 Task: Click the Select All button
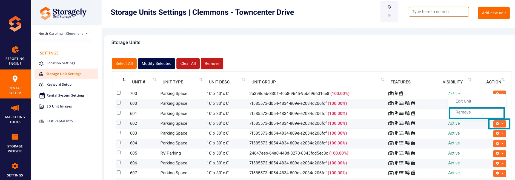click(x=124, y=63)
